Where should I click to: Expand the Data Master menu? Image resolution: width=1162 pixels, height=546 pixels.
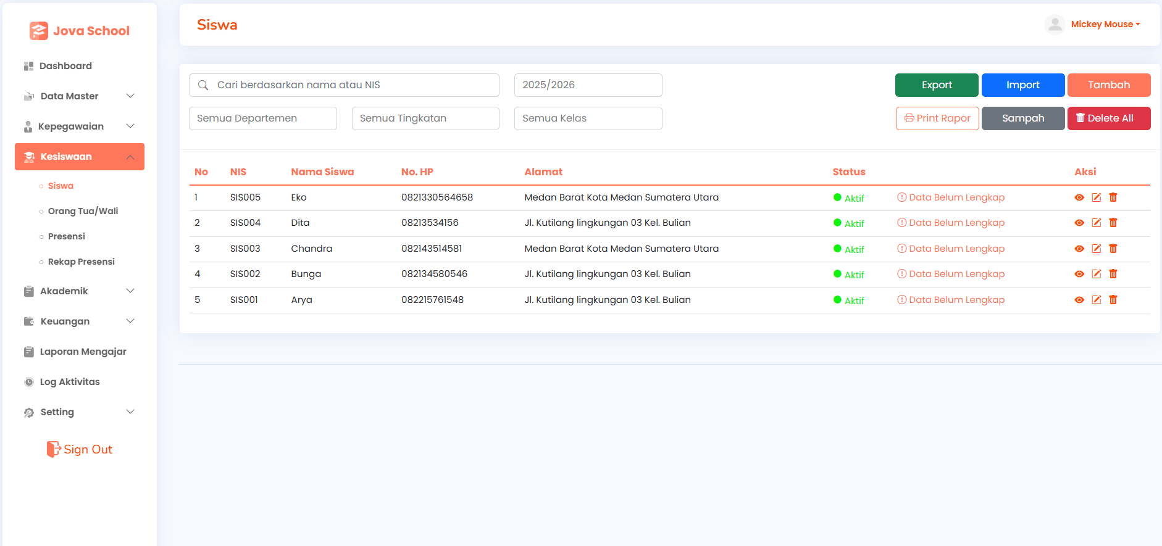point(80,96)
